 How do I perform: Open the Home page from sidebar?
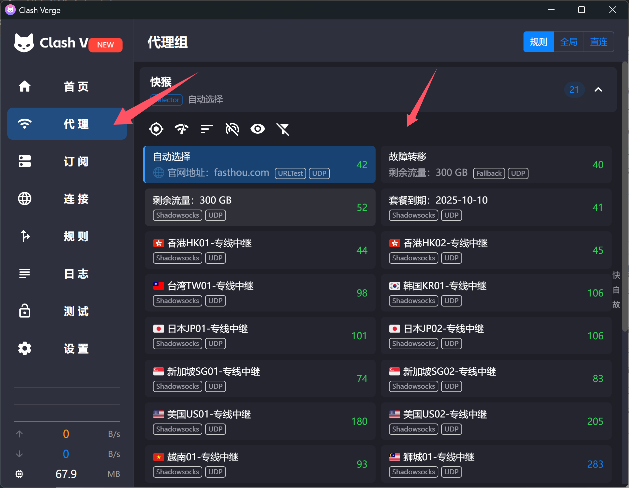pos(67,87)
